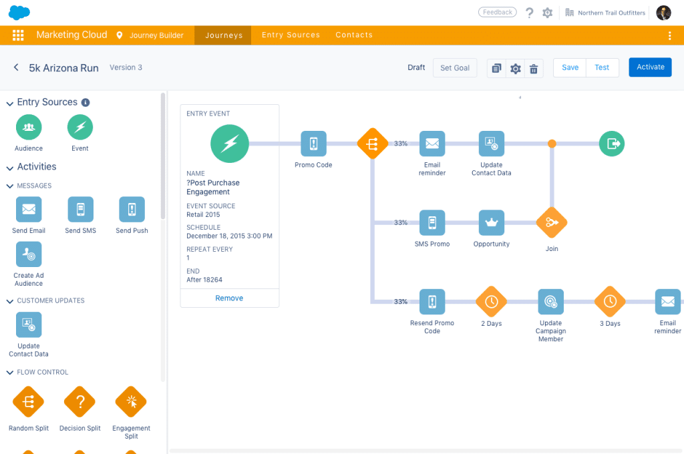
Task: Click the 33% label on SMS Promo path
Action: point(401,222)
